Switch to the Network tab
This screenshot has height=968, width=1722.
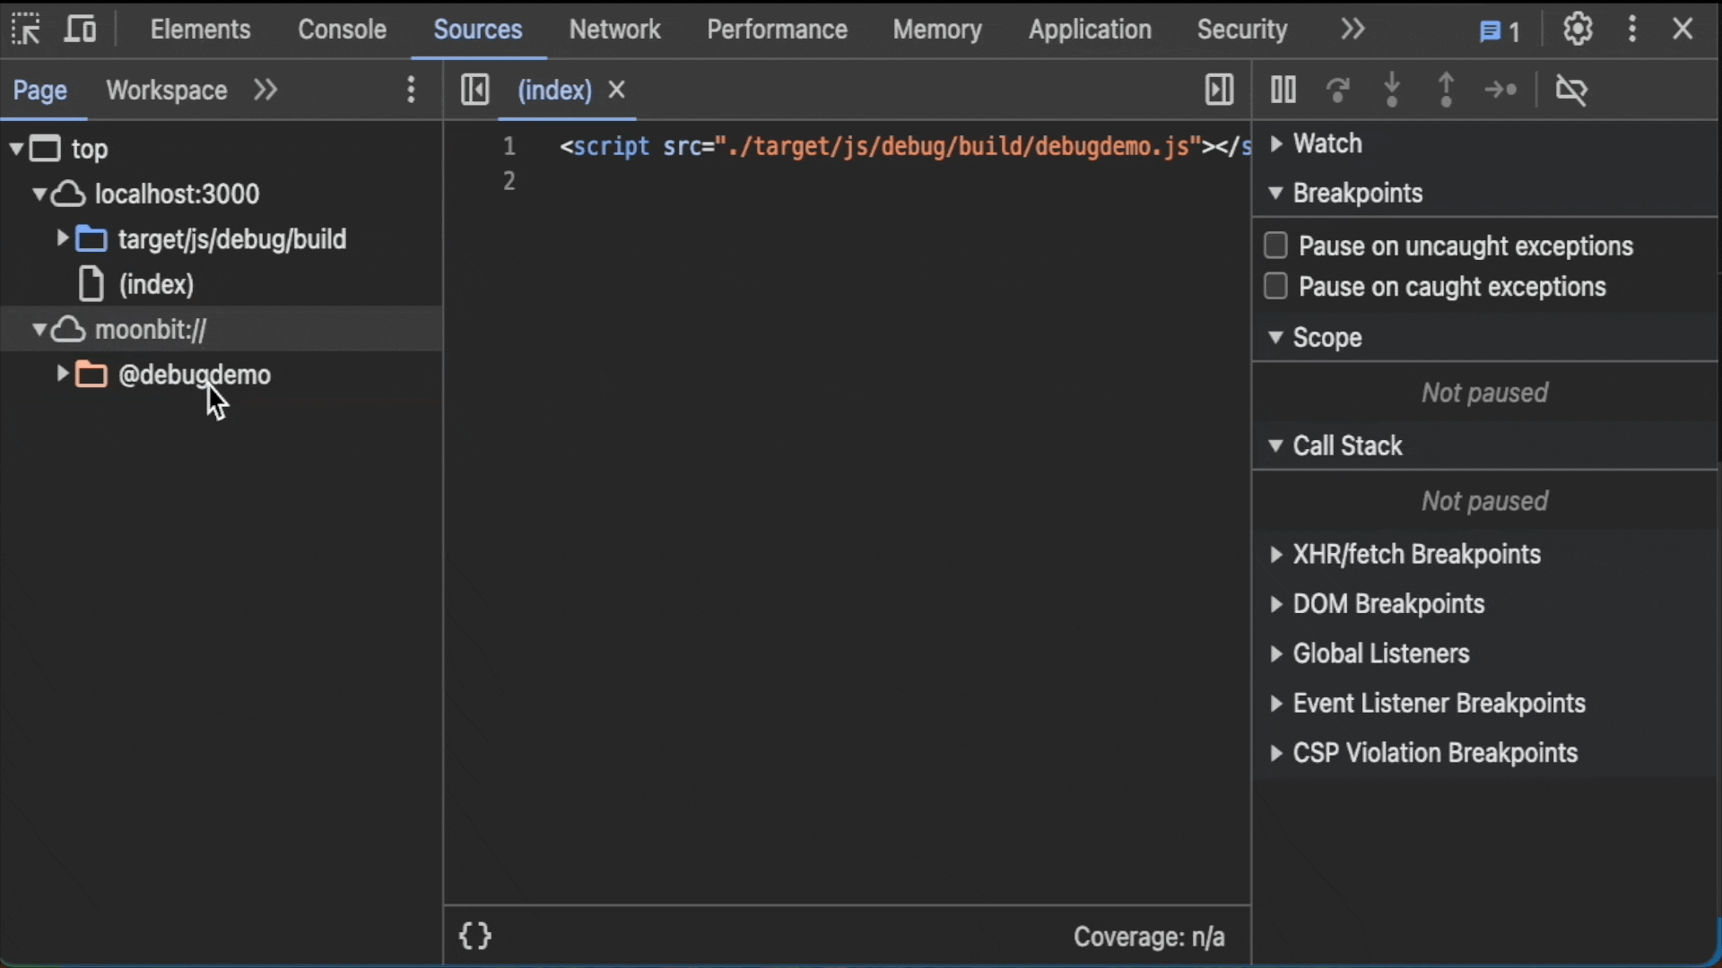[x=613, y=29]
